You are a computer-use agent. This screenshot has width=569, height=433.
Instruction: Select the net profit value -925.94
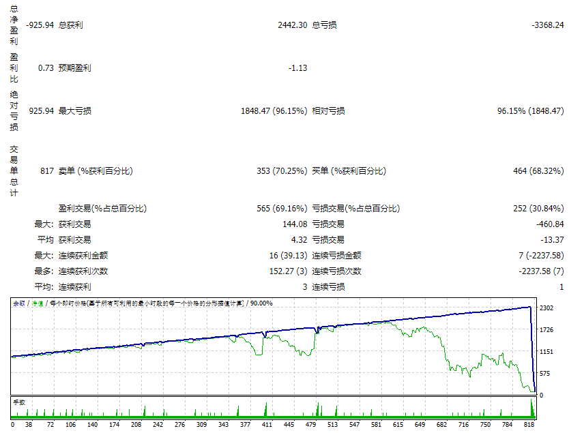[x=40, y=25]
